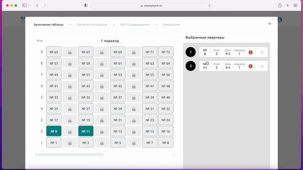Click locked cell between № 9 and № 11
Screen dimensions: 303x170
pos(70,131)
